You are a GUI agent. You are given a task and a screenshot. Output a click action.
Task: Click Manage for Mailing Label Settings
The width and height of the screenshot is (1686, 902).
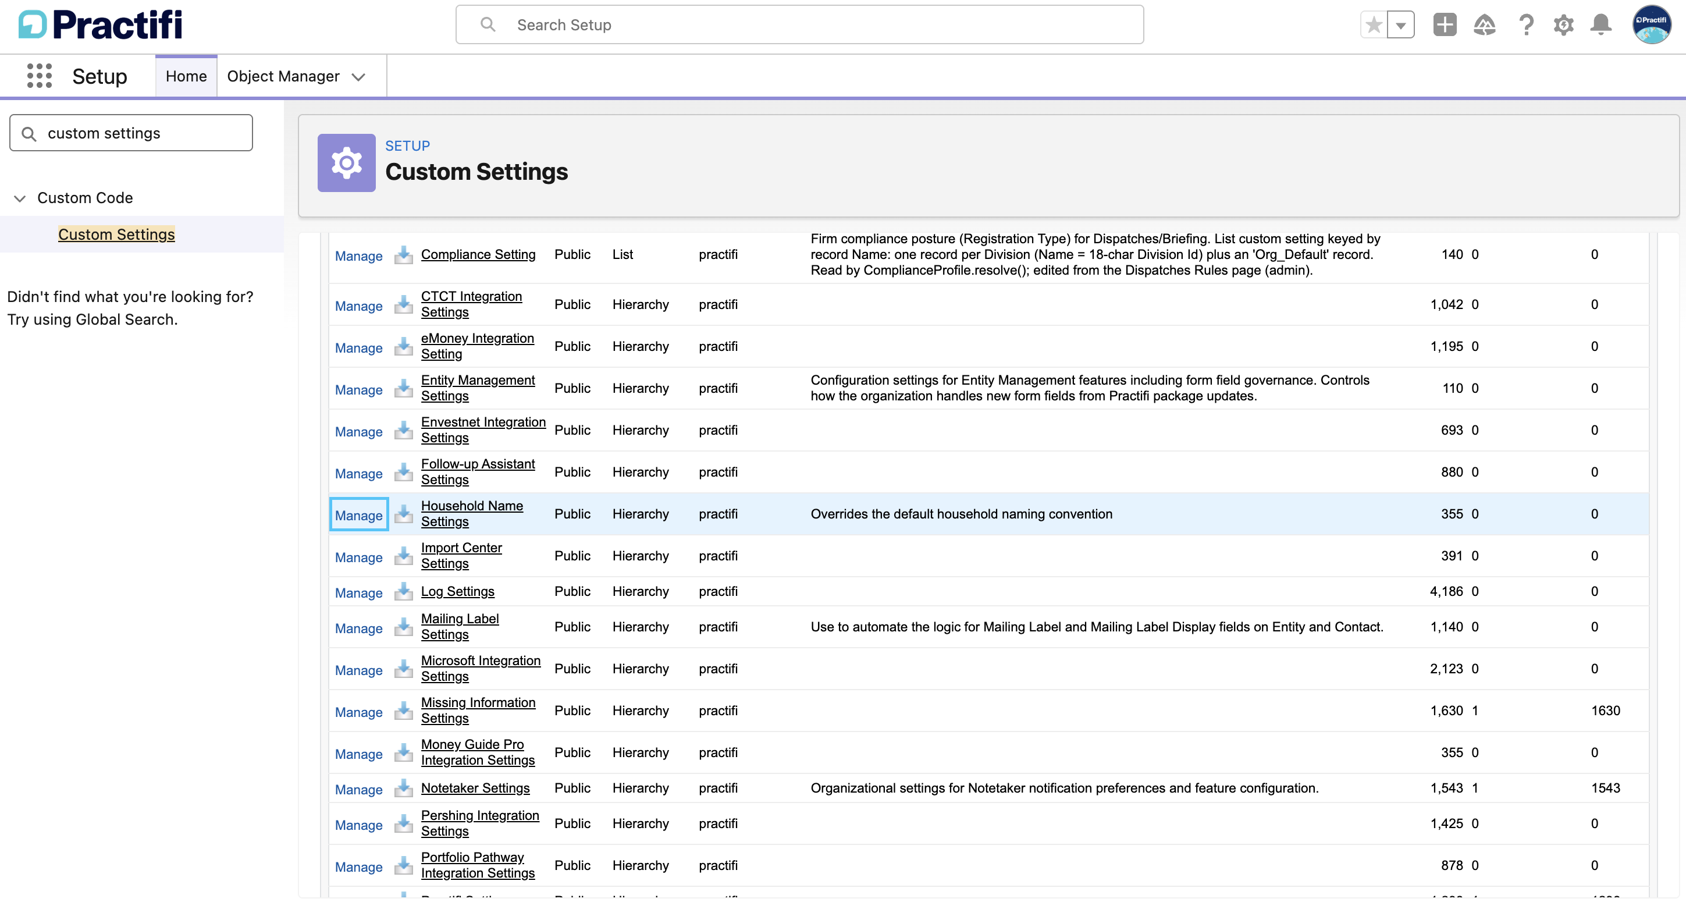(x=358, y=628)
